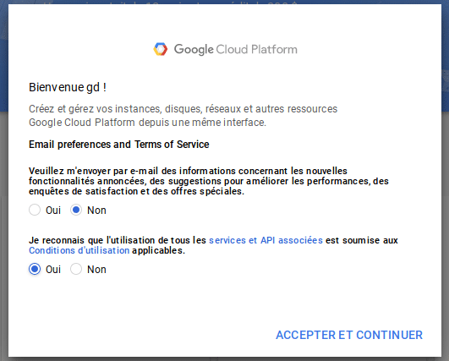This screenshot has width=449, height=361.
Task: Select Non radio for terms acknowledgment
Action: coord(76,269)
